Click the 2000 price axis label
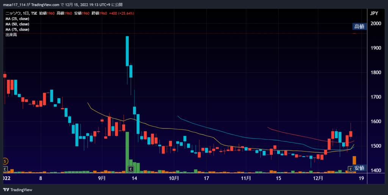Viewport: 388px width, 195px height. click(375, 23)
